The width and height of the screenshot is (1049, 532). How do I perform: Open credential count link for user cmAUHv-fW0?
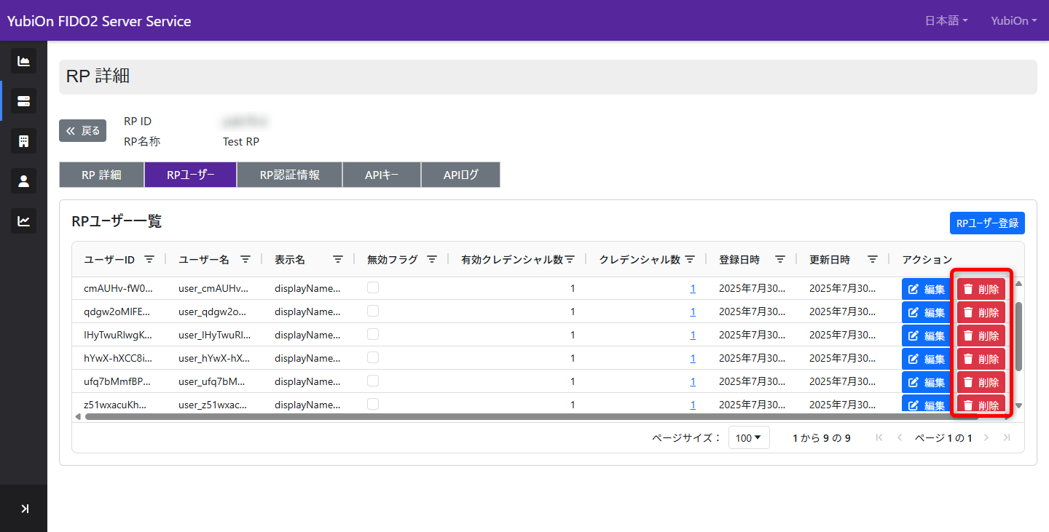pyautogui.click(x=693, y=288)
